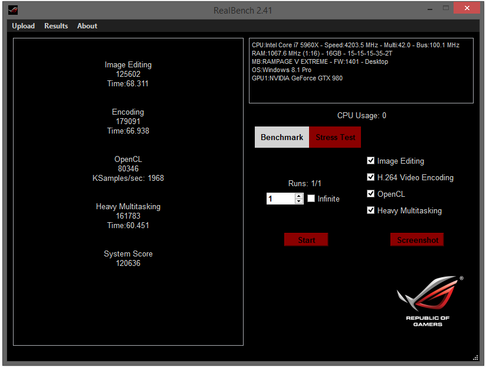Click the CPU info line with 'Intel Core i7 5960X'
Viewport: 486px width, 367px height.
356,45
